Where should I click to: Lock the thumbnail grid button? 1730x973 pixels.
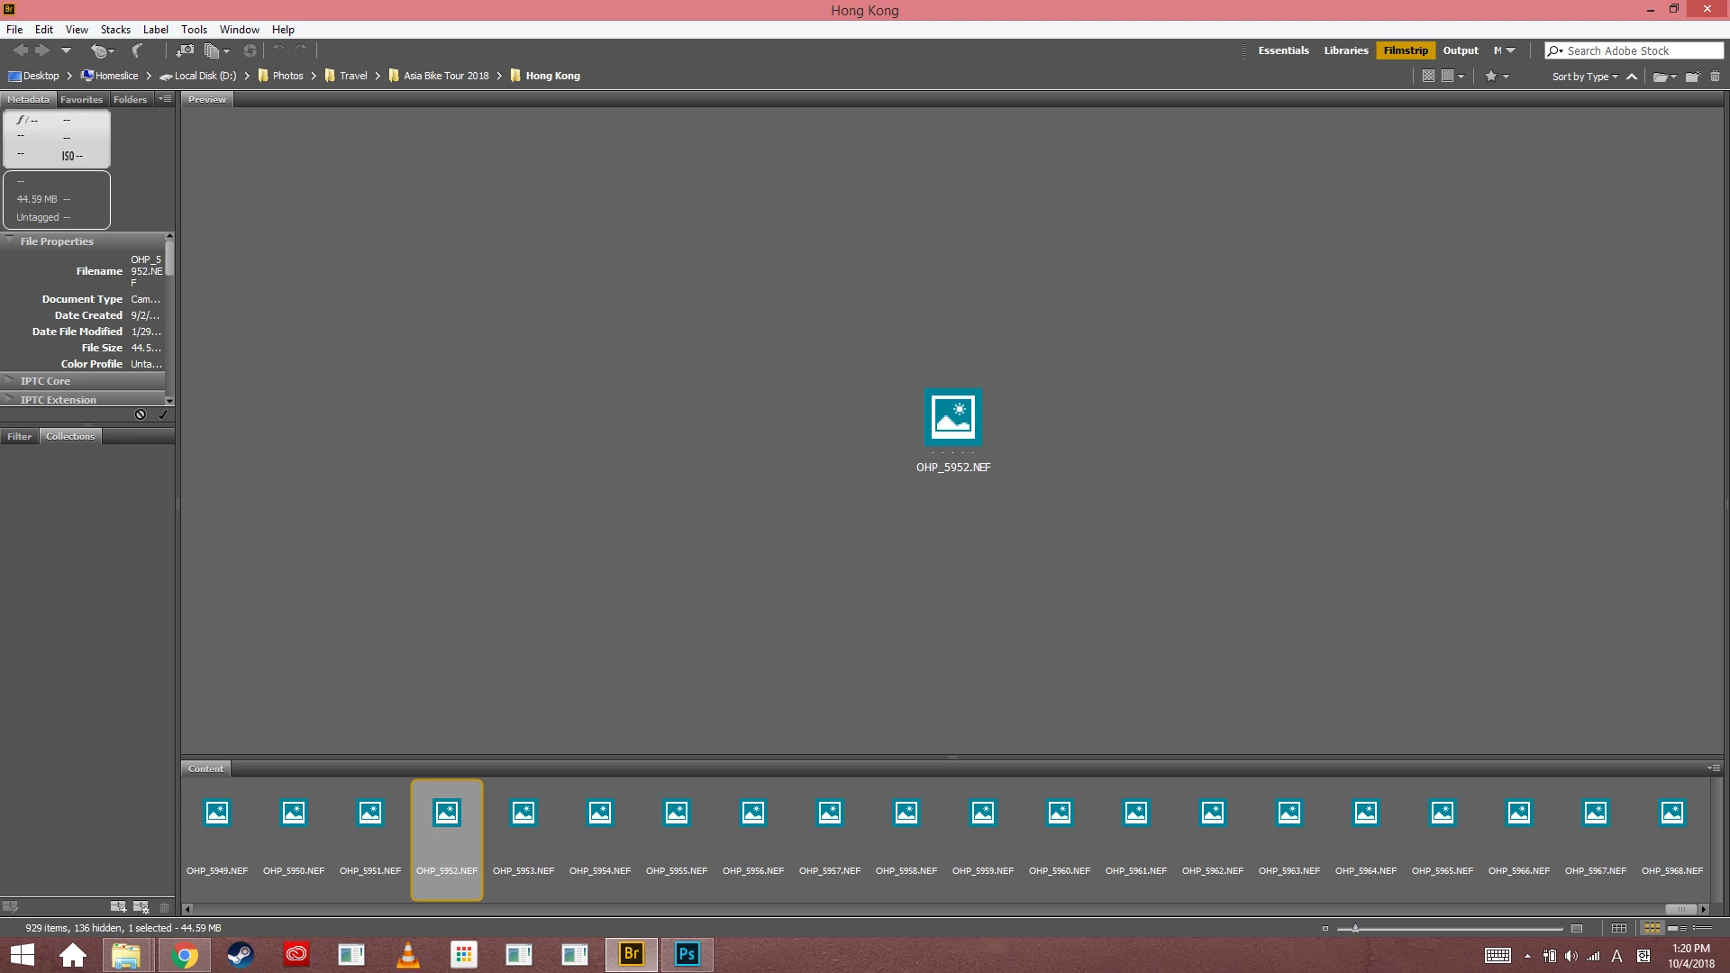[1619, 928]
